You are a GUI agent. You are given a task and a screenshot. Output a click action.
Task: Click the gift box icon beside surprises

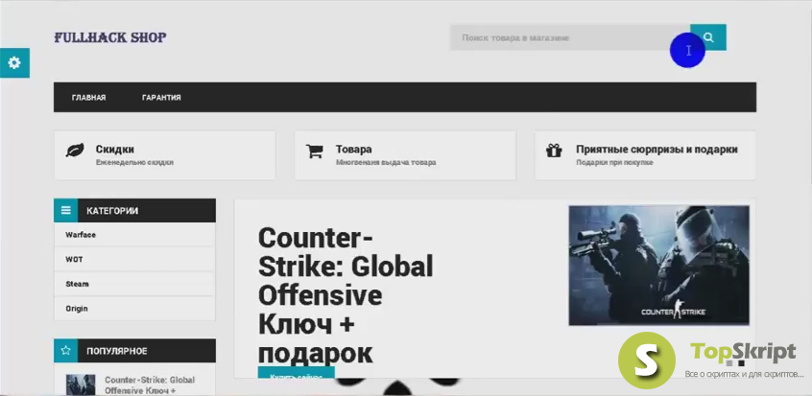[554, 151]
